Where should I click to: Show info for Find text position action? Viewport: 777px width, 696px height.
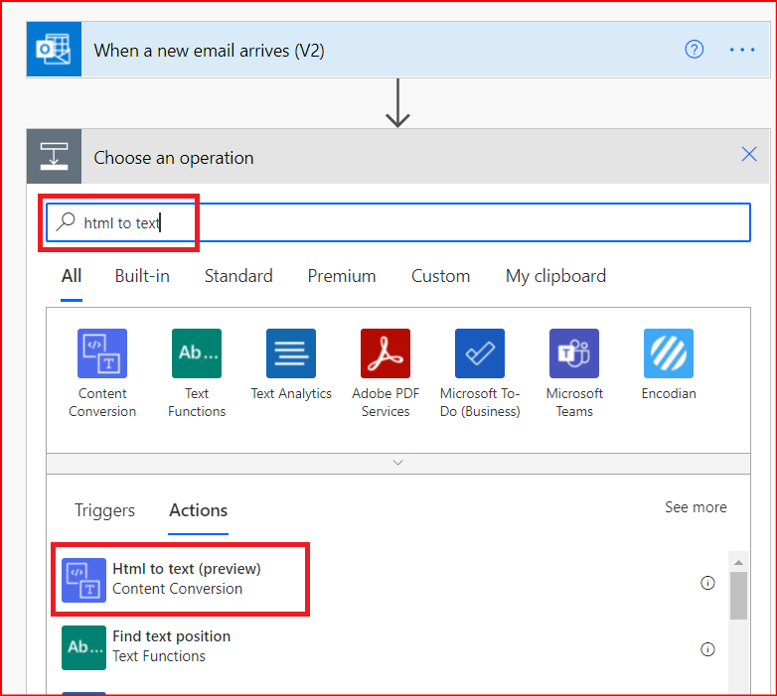point(707,649)
